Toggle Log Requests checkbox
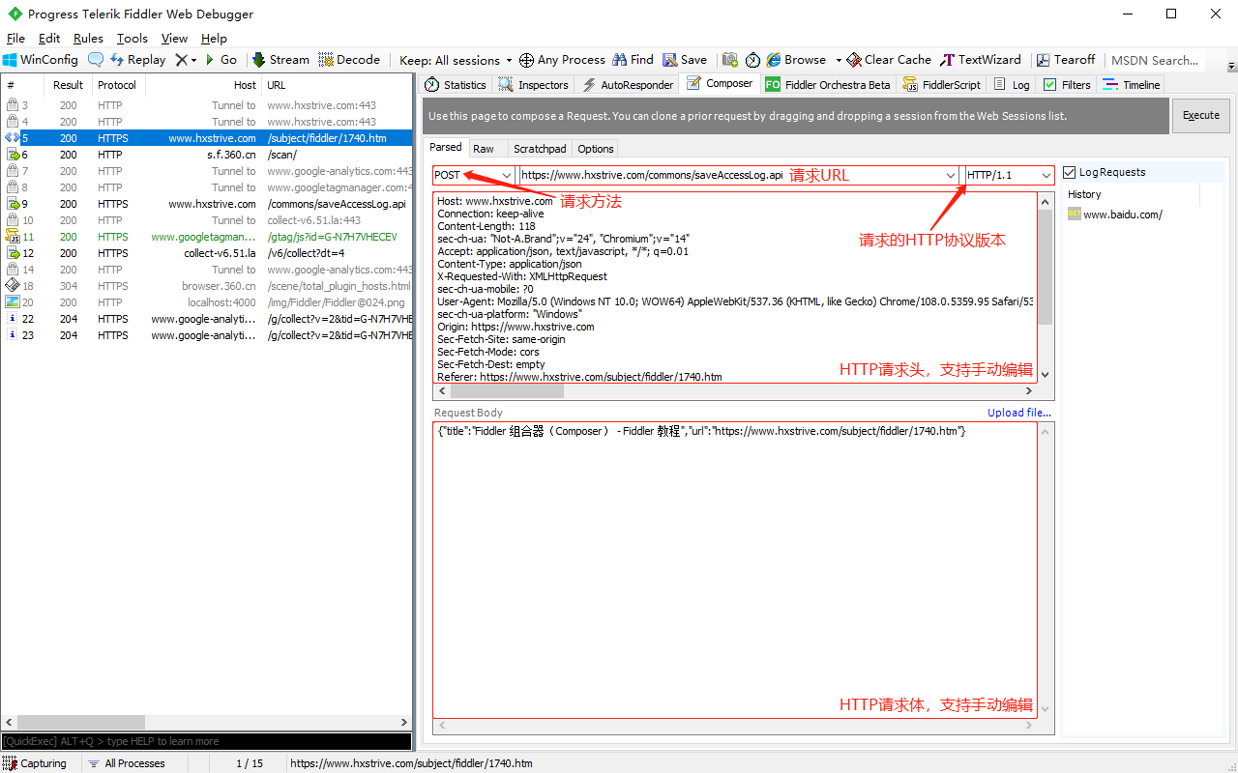 click(x=1069, y=172)
